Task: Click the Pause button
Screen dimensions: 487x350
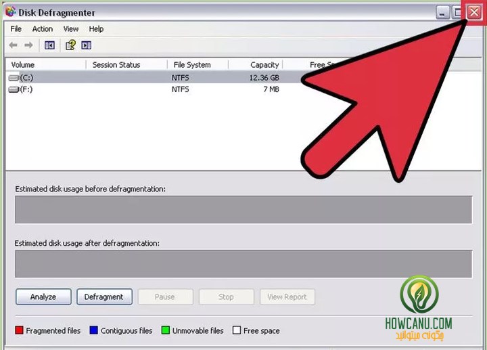Action: click(165, 297)
